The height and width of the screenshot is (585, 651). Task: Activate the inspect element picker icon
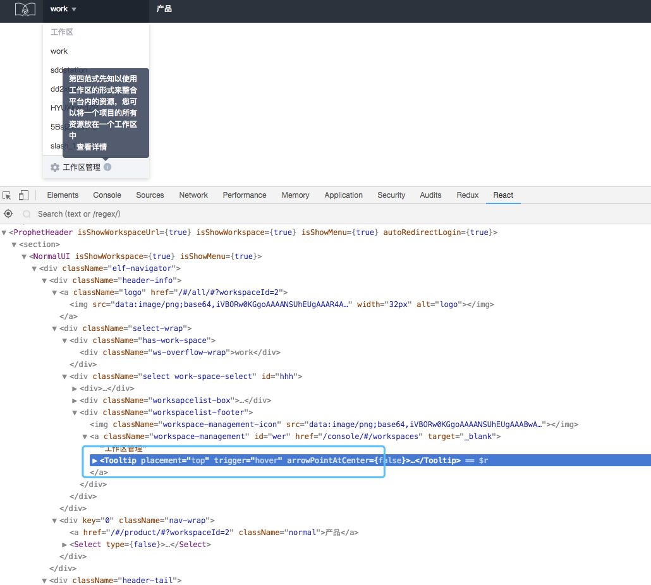coord(7,195)
